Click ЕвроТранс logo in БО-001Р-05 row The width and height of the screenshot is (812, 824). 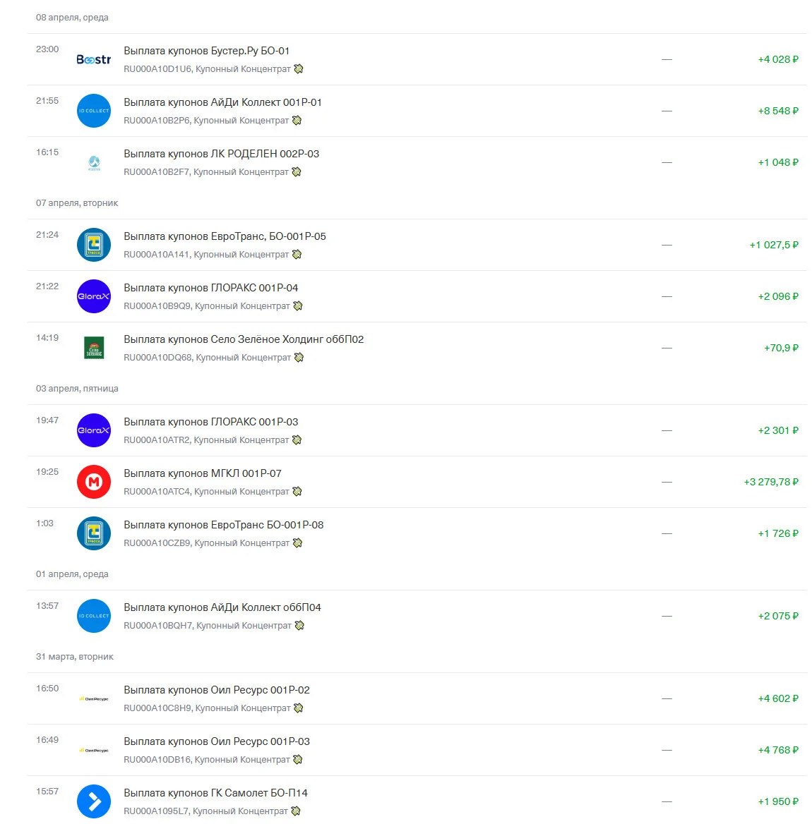point(94,245)
